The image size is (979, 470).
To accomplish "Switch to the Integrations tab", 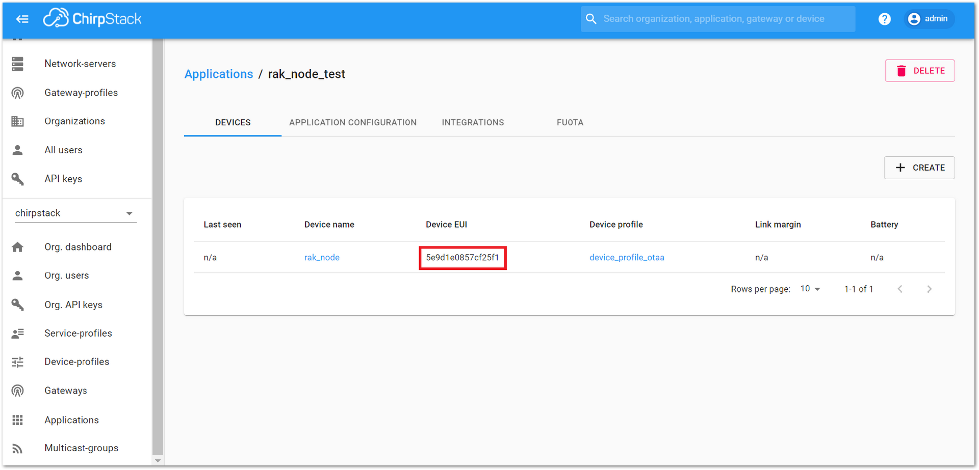I will [x=473, y=123].
